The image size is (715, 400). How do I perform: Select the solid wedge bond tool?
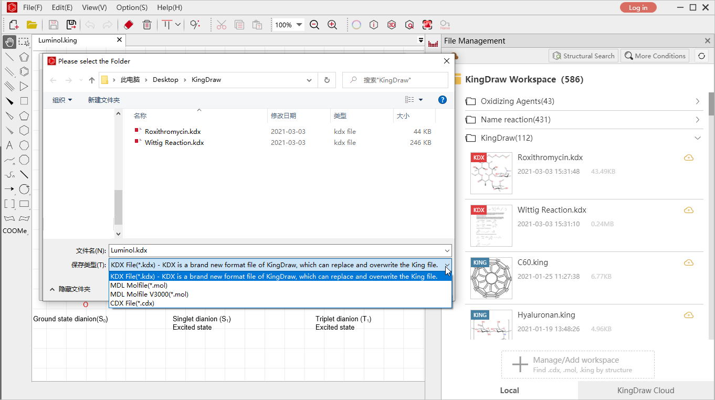click(x=9, y=101)
